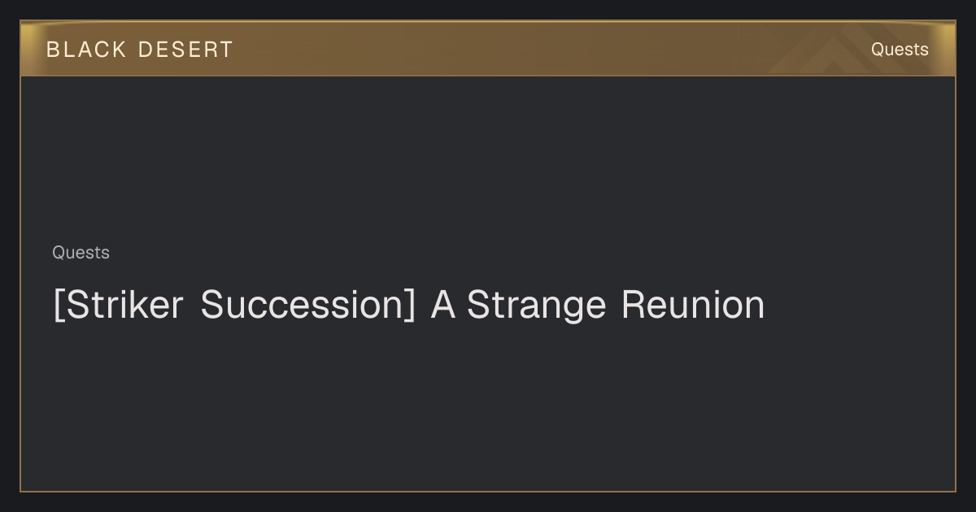
Task: Click the word DESERT in the logo
Action: (185, 50)
